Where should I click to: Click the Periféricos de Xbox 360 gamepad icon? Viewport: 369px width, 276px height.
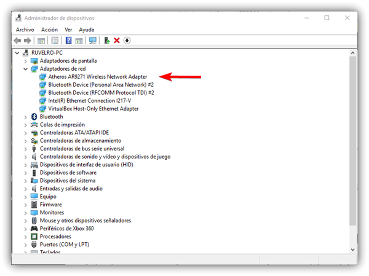[x=34, y=229]
